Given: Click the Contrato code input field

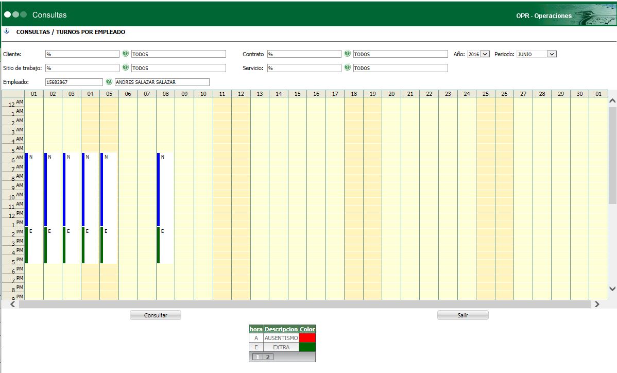Looking at the screenshot, I should point(304,54).
